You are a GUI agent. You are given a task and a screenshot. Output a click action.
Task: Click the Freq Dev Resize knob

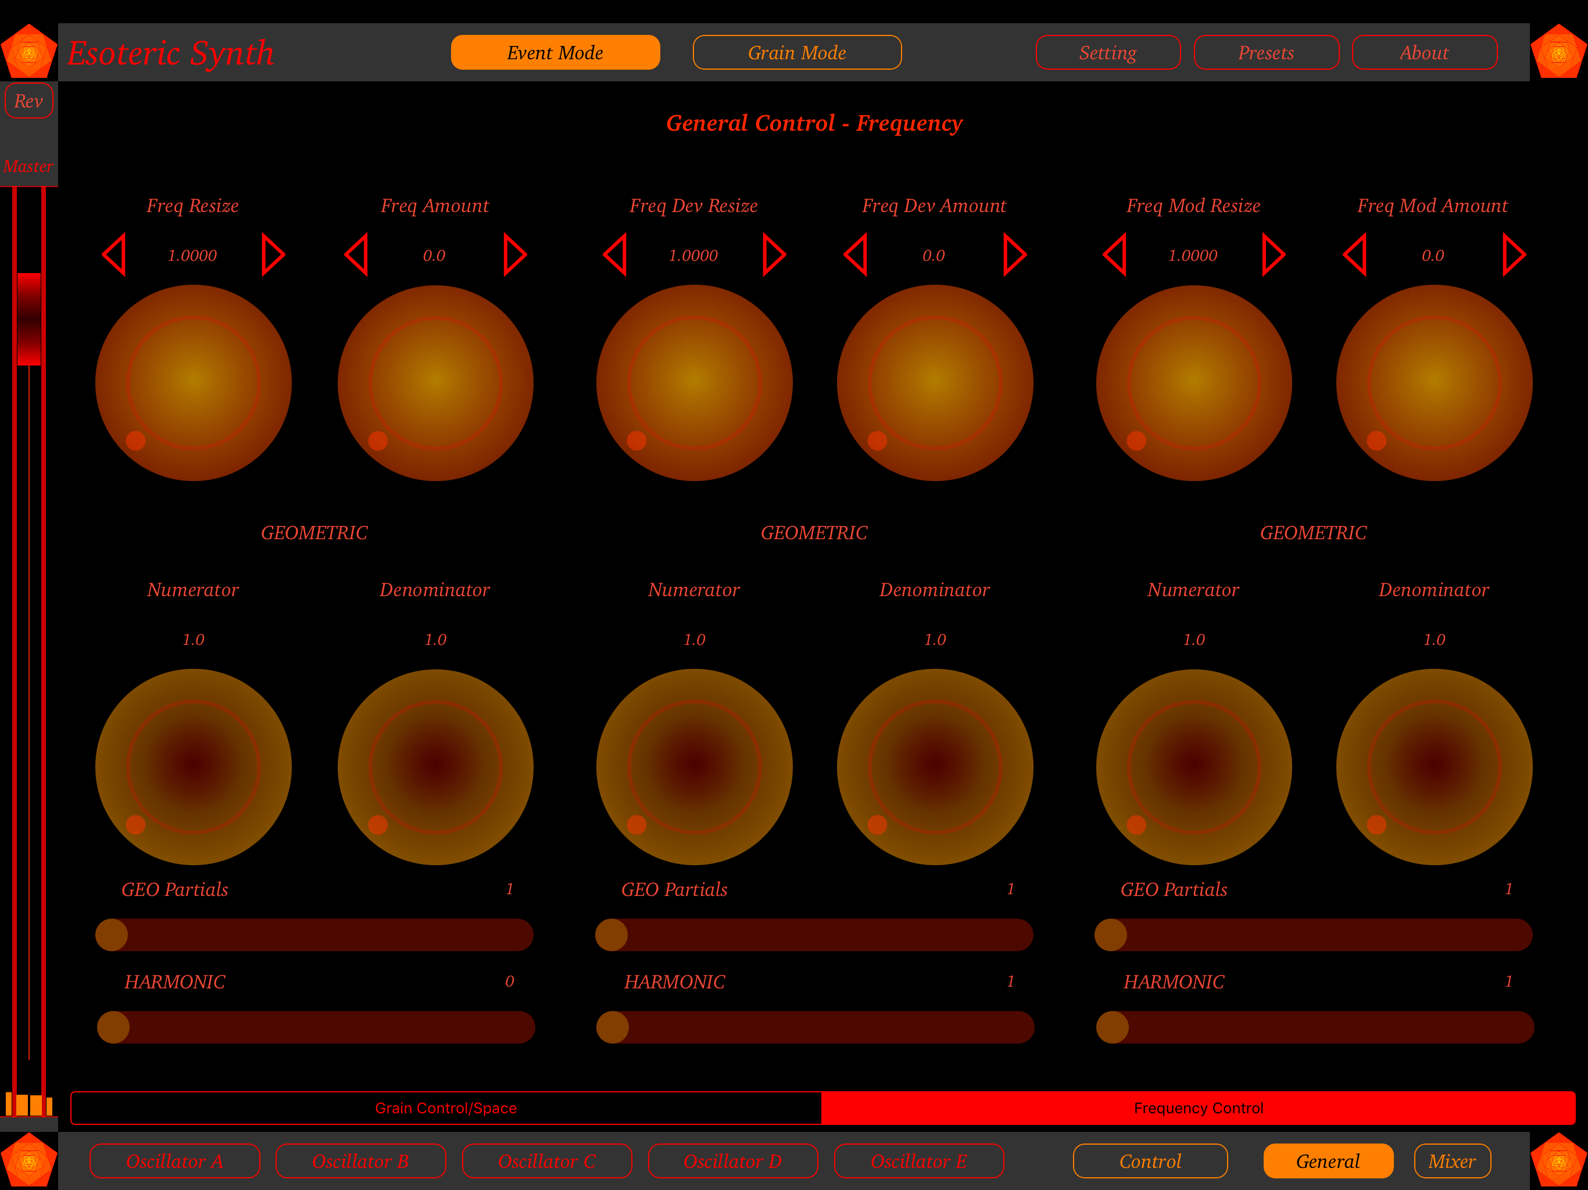694,382
